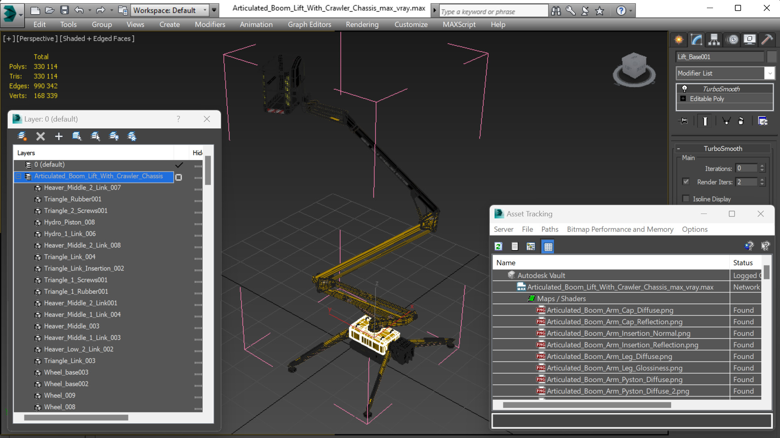Open the redo history dropdown arrow
Viewport: 780px width, 438px height.
click(x=111, y=10)
